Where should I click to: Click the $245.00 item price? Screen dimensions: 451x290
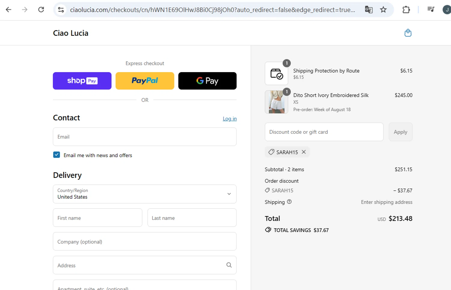[403, 95]
